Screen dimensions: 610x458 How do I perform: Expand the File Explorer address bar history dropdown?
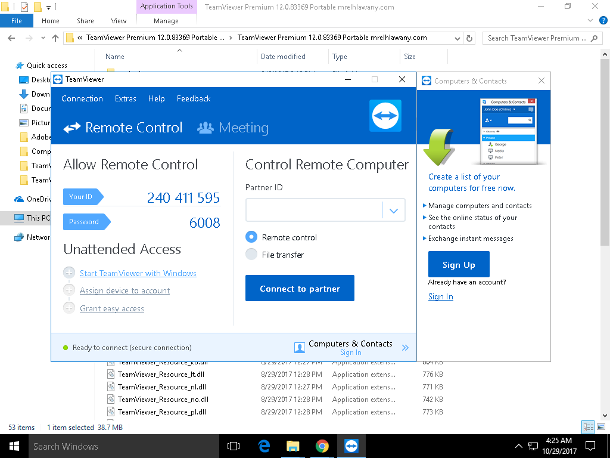pos(457,38)
